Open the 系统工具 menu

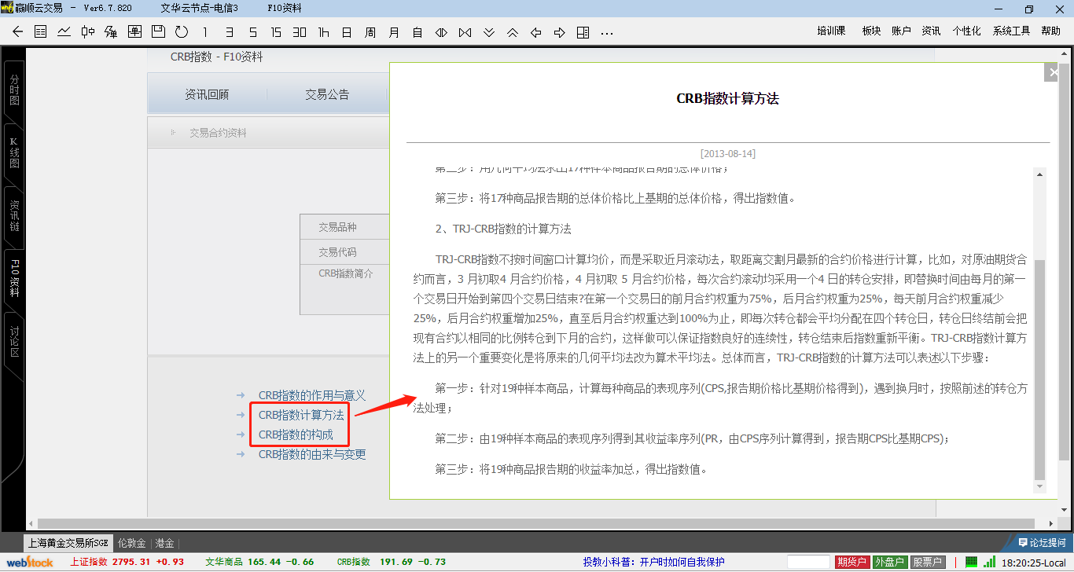(1011, 31)
